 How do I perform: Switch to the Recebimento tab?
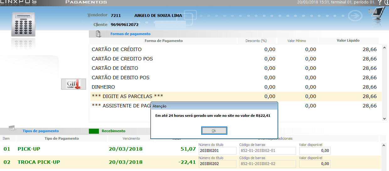[113, 131]
